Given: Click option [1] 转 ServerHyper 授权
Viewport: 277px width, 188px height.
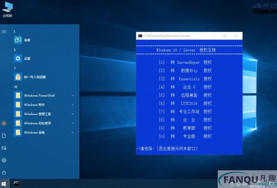Looking at the screenshot, I should [185, 62].
